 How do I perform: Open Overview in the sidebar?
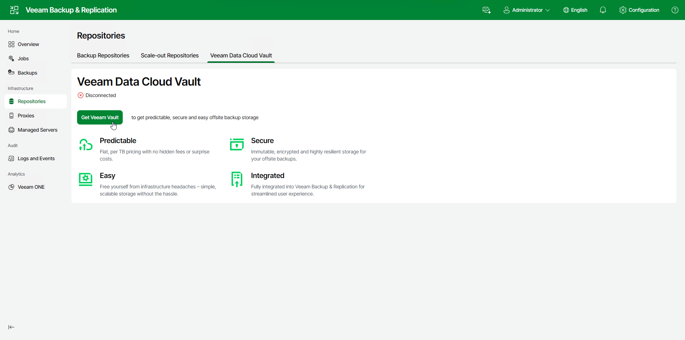point(36,44)
